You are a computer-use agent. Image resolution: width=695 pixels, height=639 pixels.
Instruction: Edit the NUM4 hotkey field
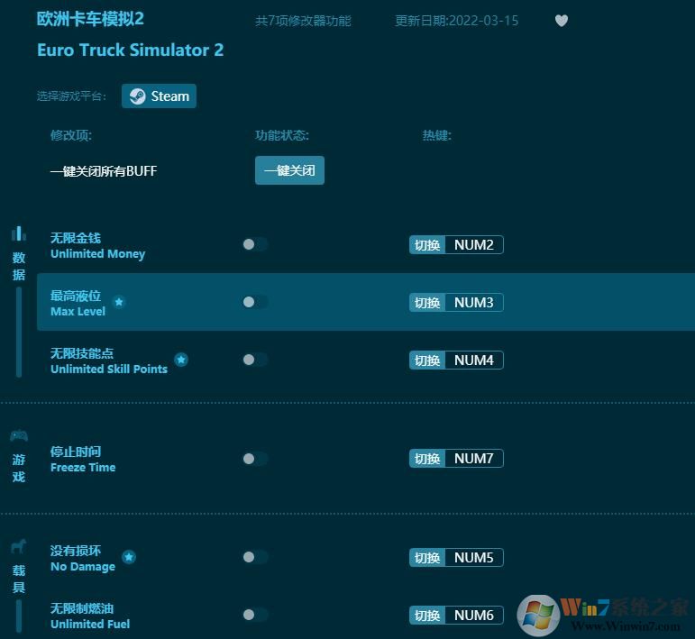pos(474,360)
